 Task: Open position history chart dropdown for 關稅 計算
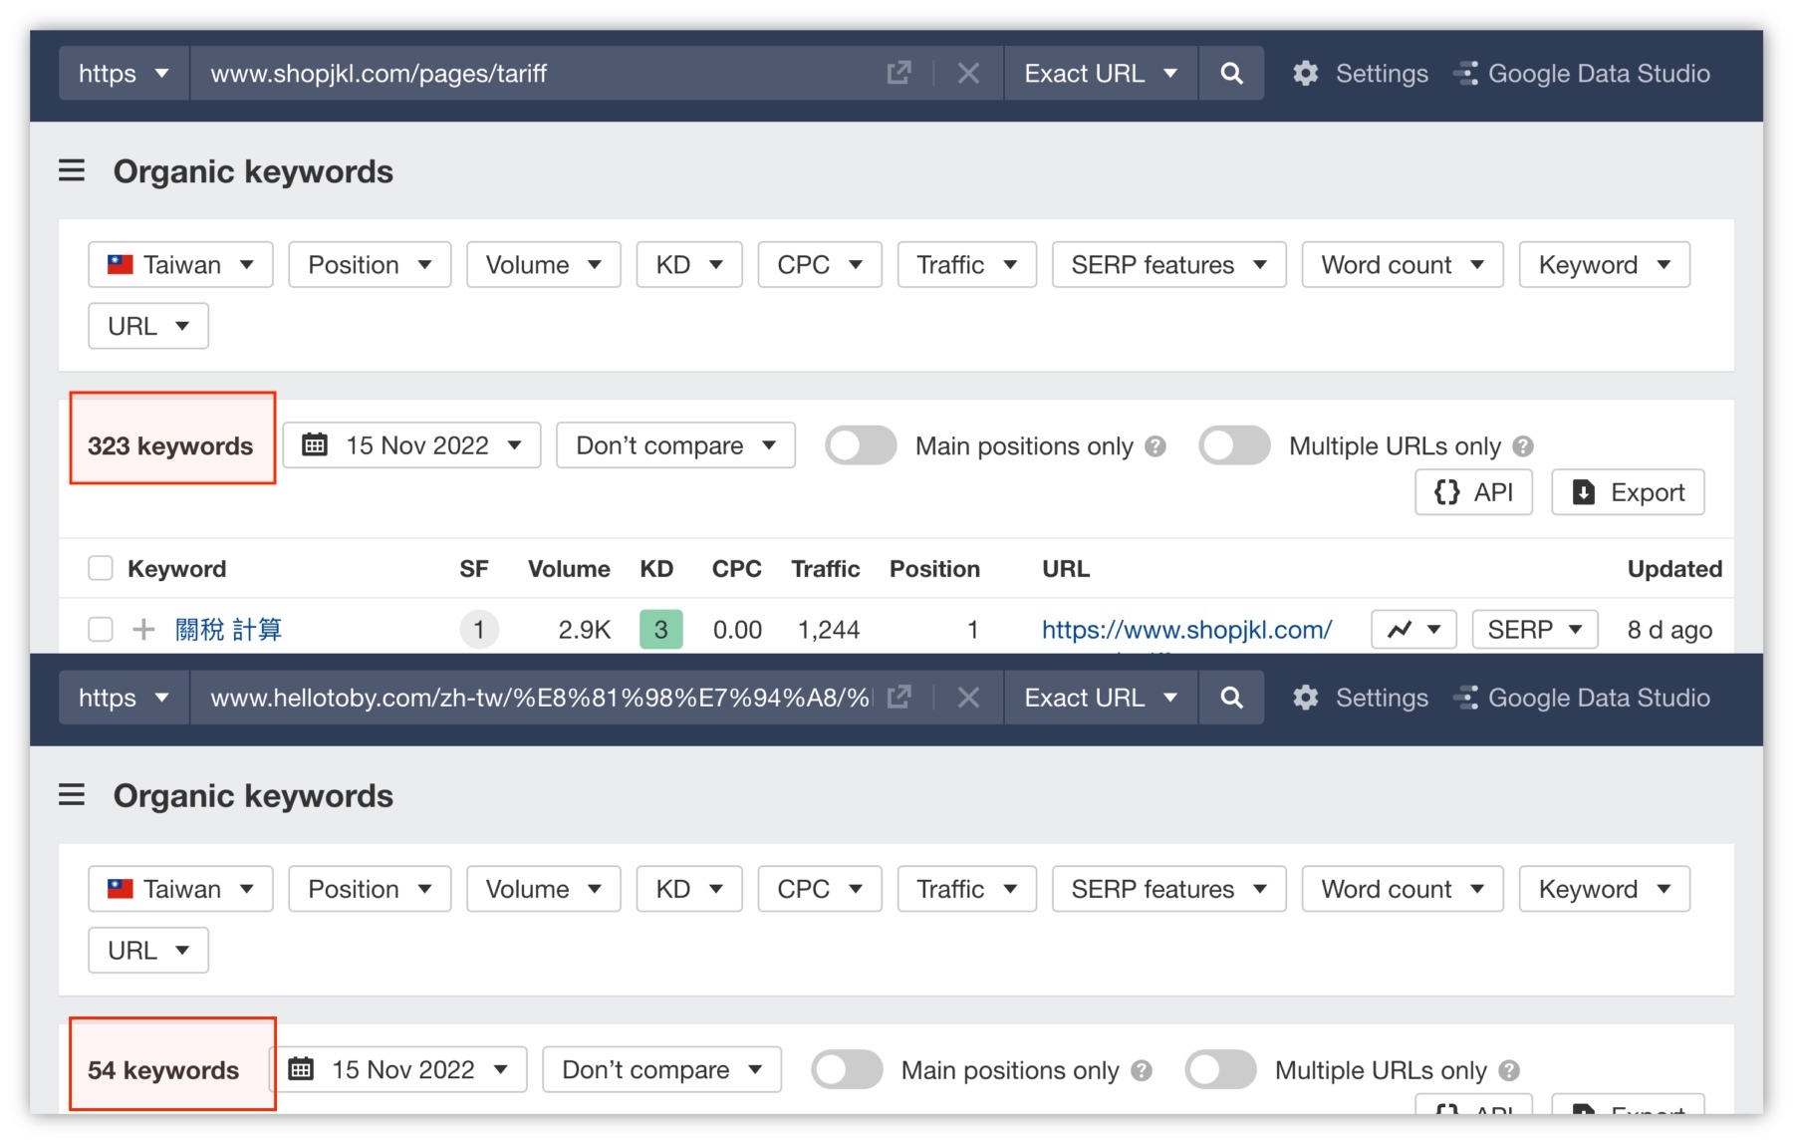pyautogui.click(x=1413, y=630)
